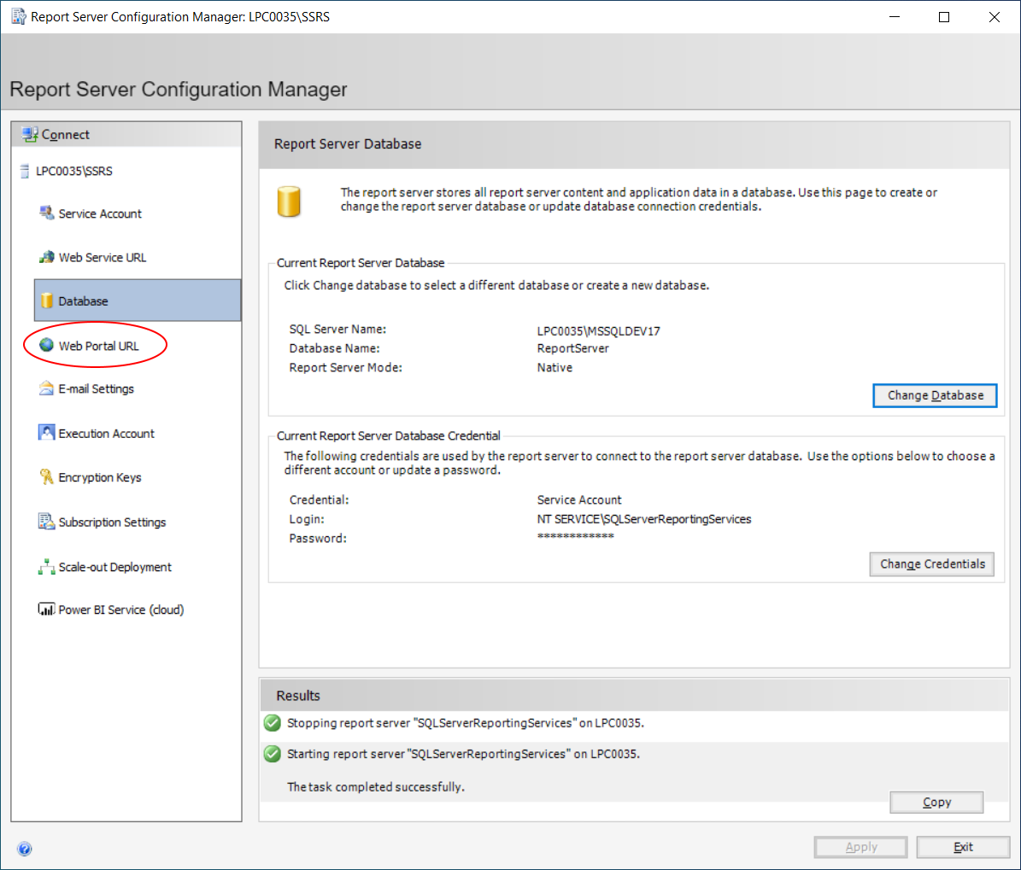Go to the Web Portal URL page

point(98,346)
